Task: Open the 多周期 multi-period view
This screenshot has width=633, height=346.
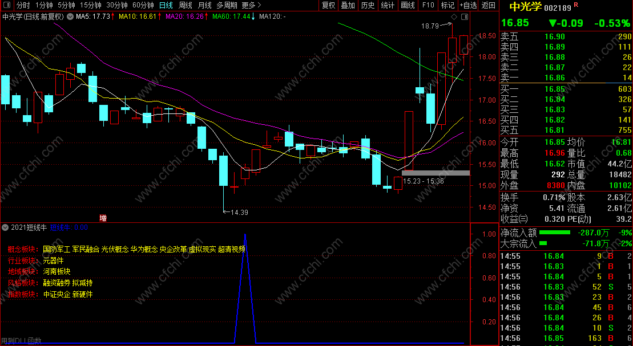Action: (227, 5)
